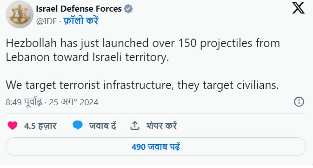Follow the account via फ़ॉलो करें
The image size is (313, 168).
point(81,21)
